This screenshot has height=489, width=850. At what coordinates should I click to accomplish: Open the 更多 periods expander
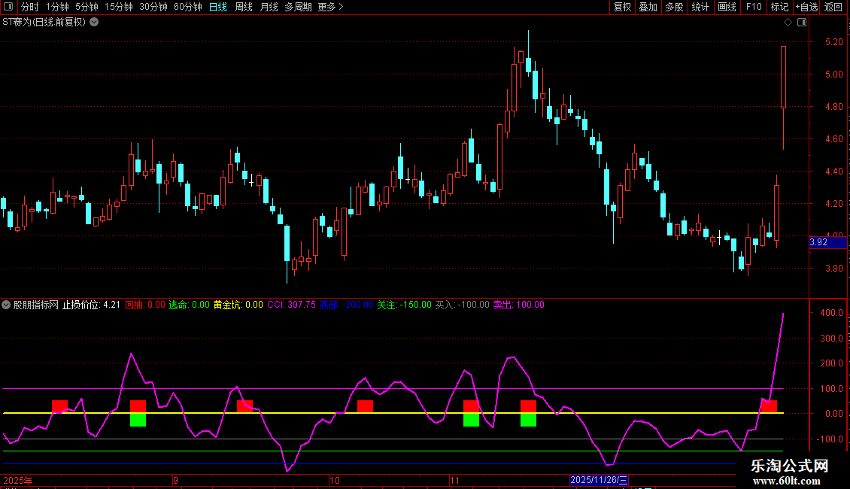329,7
